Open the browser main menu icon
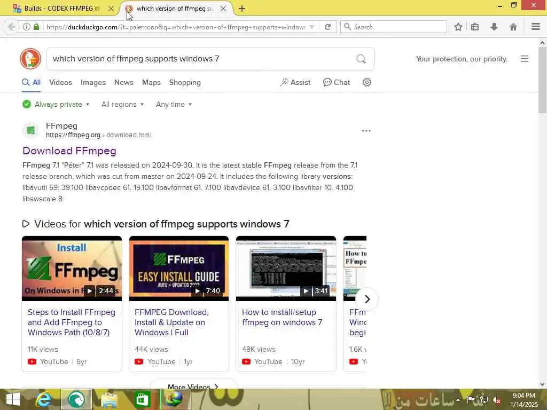The width and height of the screenshot is (547, 410). tap(536, 27)
